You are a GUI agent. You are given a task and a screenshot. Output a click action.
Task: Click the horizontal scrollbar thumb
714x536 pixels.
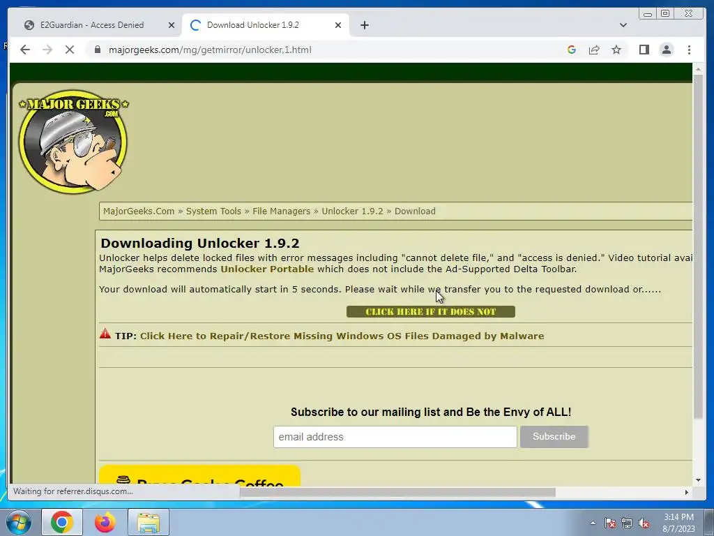[x=397, y=492]
